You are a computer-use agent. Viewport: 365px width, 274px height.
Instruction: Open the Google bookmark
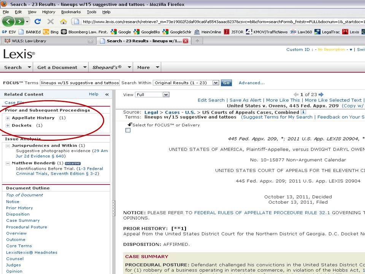point(121,32)
